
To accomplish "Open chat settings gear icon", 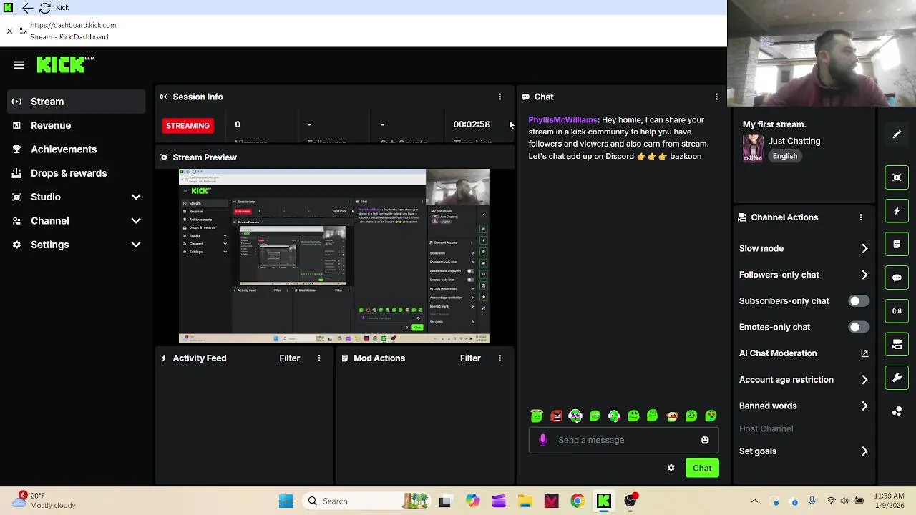I will (671, 468).
